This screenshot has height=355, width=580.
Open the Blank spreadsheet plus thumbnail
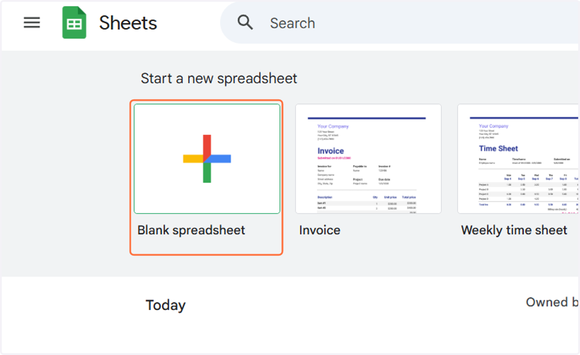tap(207, 159)
